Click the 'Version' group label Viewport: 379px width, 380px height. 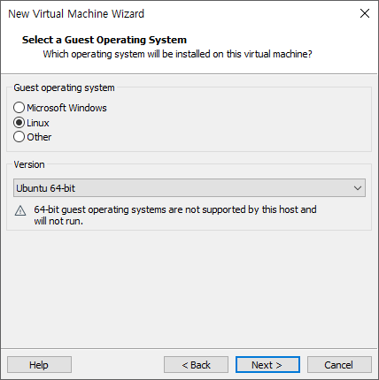tap(29, 164)
